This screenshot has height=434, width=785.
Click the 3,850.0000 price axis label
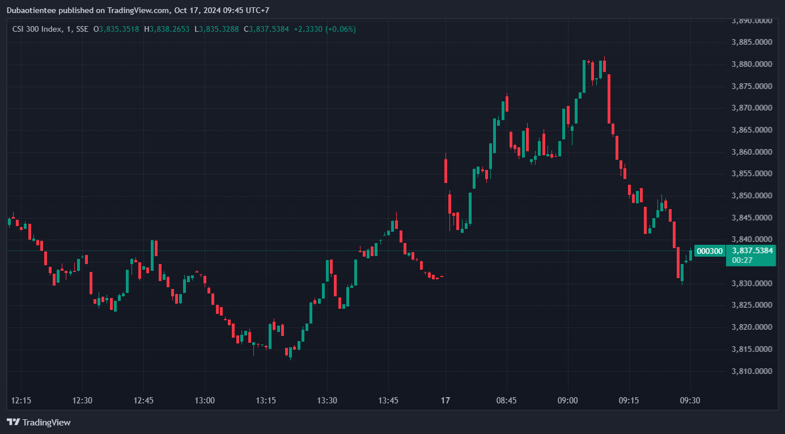(752, 195)
